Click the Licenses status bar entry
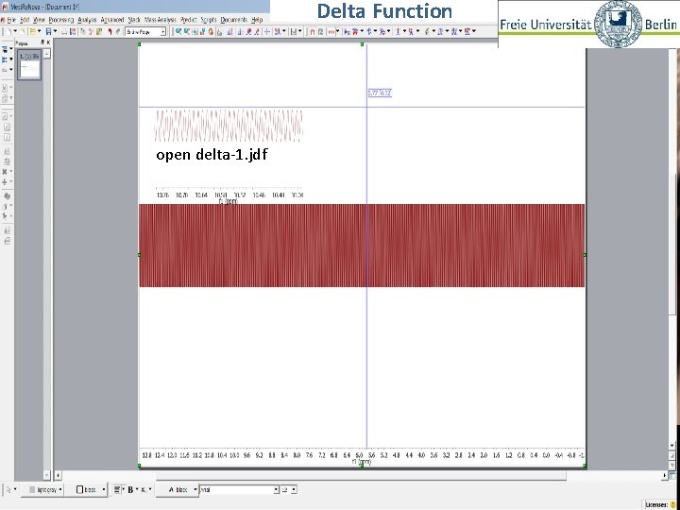This screenshot has height=510, width=680. pyautogui.click(x=661, y=504)
